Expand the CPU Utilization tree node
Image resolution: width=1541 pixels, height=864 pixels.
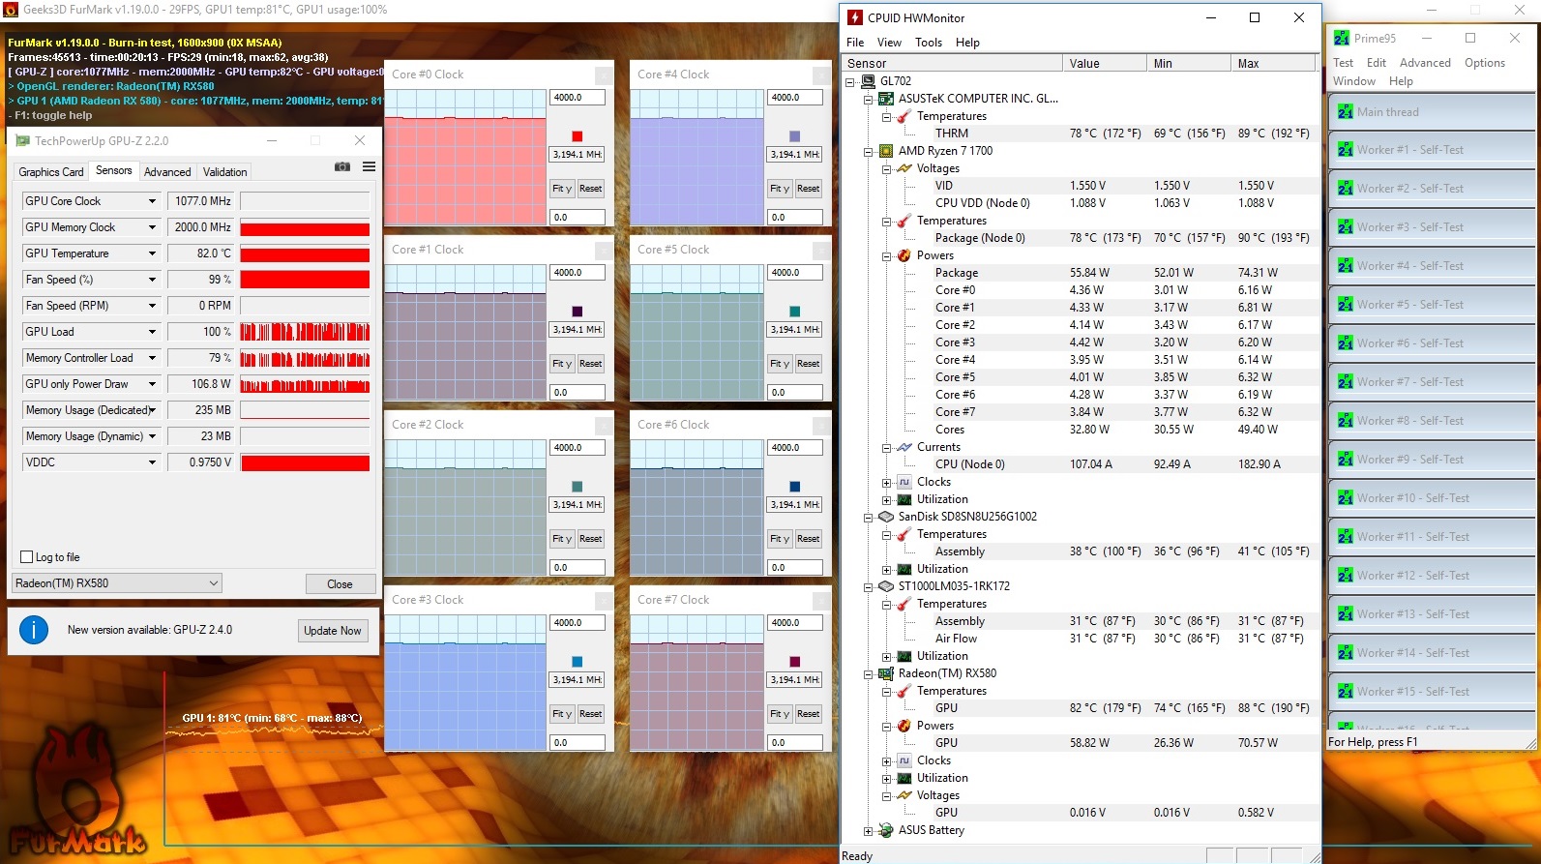[x=887, y=500]
